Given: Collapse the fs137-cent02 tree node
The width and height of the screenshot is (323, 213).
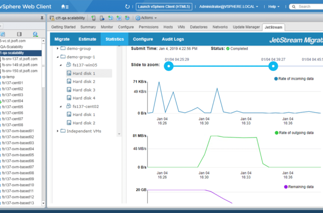Looking at the screenshot, I should pos(61,106).
